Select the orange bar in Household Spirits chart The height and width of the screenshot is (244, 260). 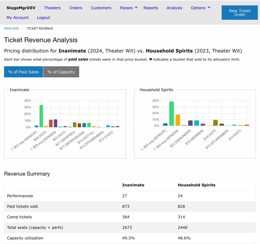click(x=178, y=120)
